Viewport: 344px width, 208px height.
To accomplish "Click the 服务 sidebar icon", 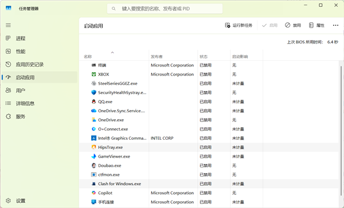I will (8, 116).
